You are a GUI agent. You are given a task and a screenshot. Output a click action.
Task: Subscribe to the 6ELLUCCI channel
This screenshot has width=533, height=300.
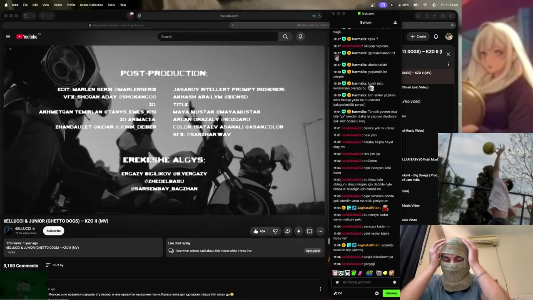53,231
